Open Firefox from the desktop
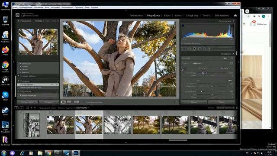Image resolution: width=277 pixels, height=156 pixels. click(5, 51)
